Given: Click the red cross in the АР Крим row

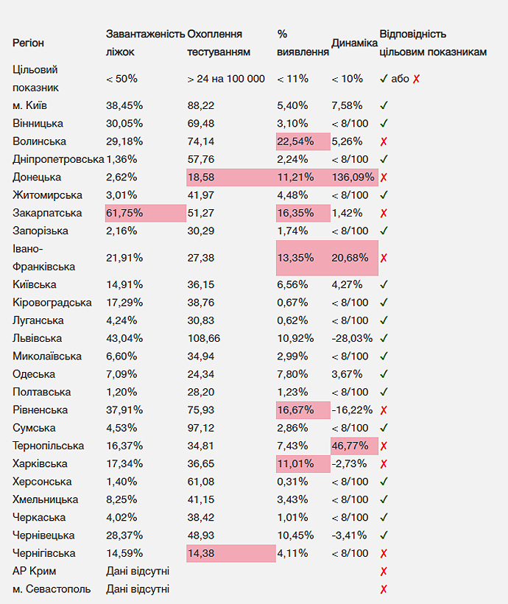Looking at the screenshot, I should [384, 571].
